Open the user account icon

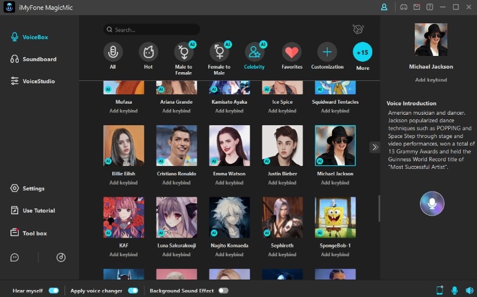(384, 7)
